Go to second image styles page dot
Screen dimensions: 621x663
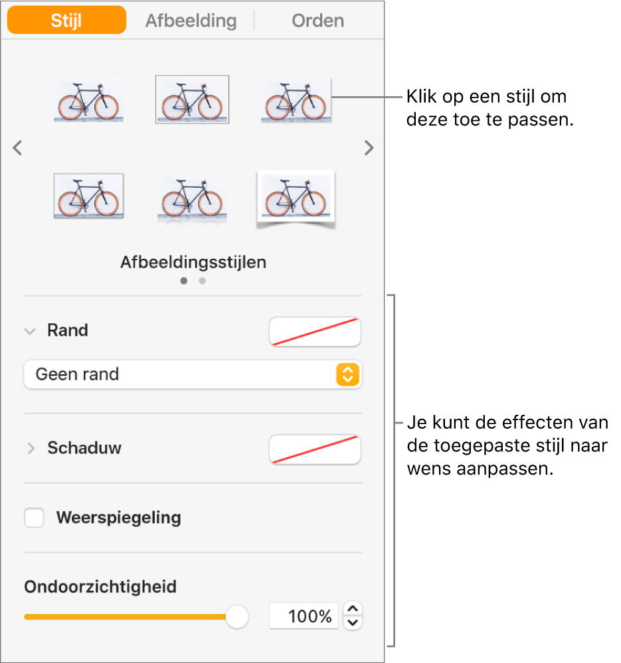[x=203, y=281]
